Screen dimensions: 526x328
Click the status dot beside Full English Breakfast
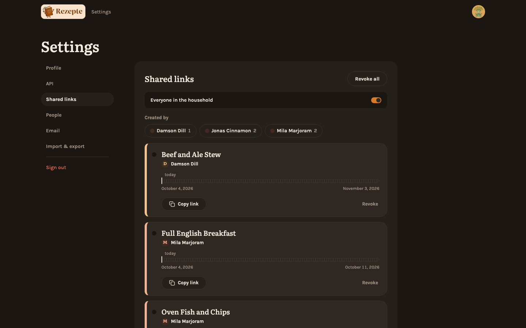coord(154,233)
